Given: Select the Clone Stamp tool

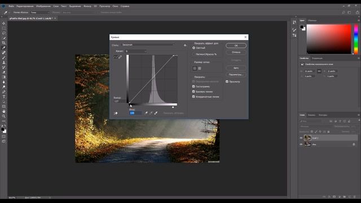Looking at the screenshot, I should (4, 63).
